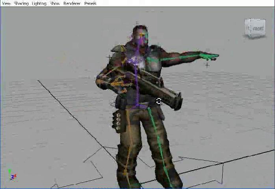Open the View menu
The image size is (275, 189).
pos(6,3)
